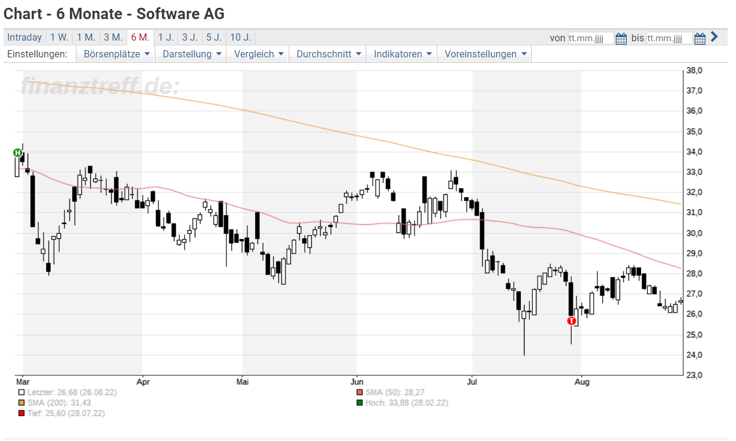The width and height of the screenshot is (736, 441).
Task: Select the 1 W. time range tab
Action: (x=59, y=37)
